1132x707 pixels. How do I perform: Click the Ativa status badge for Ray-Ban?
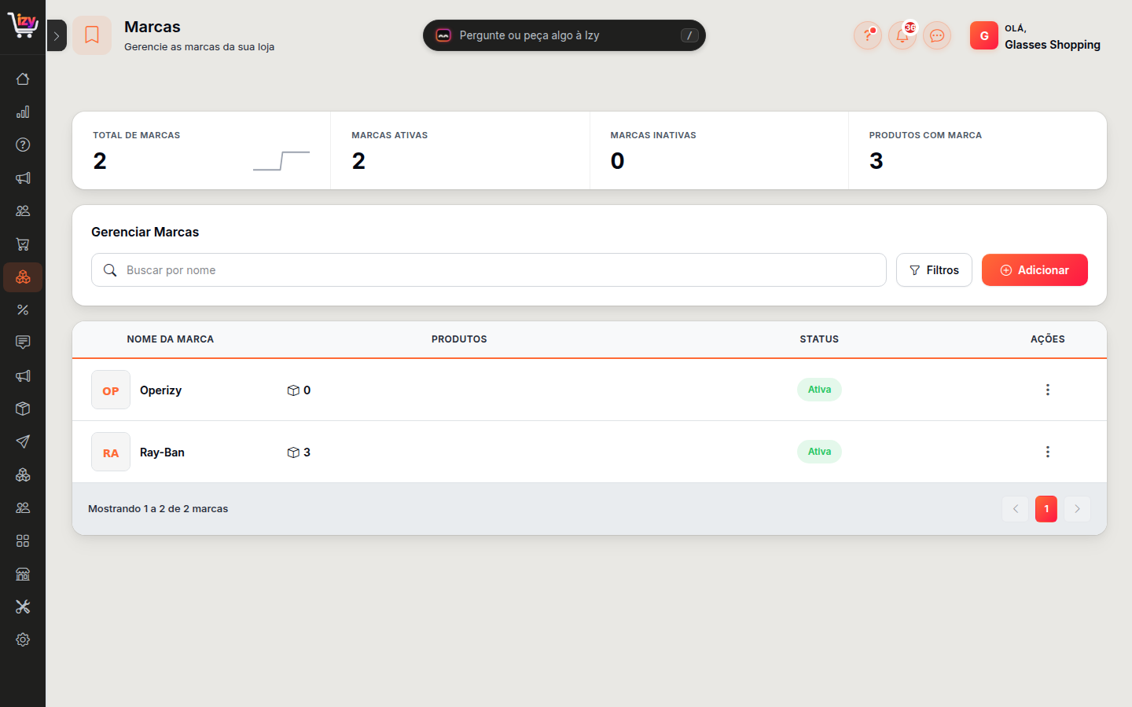[x=819, y=452]
